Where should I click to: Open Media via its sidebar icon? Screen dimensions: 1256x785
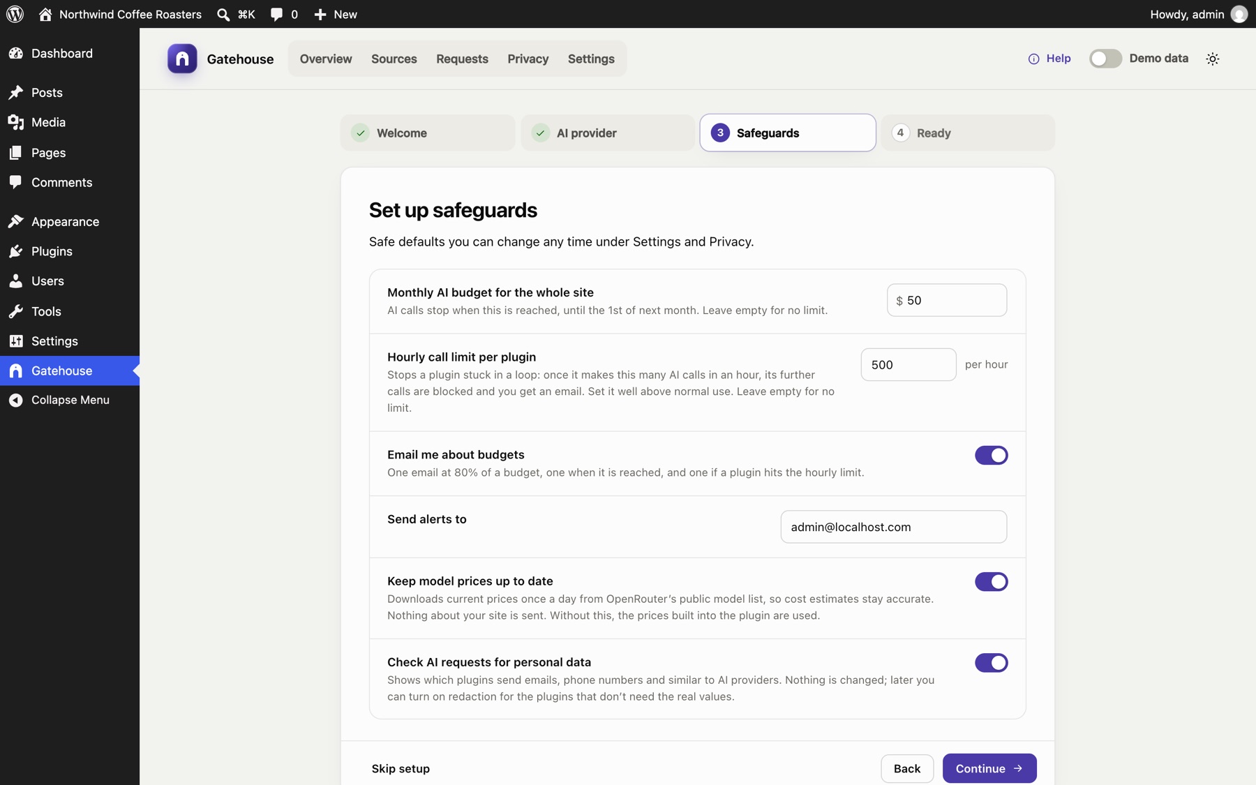pos(16,122)
